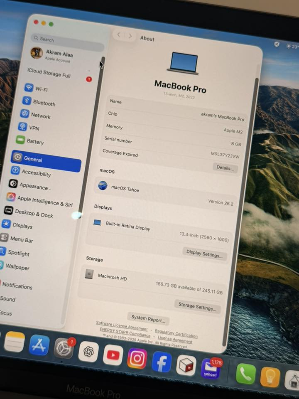This screenshot has width=299, height=399.
Task: Open Notes from the Dock
Action: click(15, 342)
